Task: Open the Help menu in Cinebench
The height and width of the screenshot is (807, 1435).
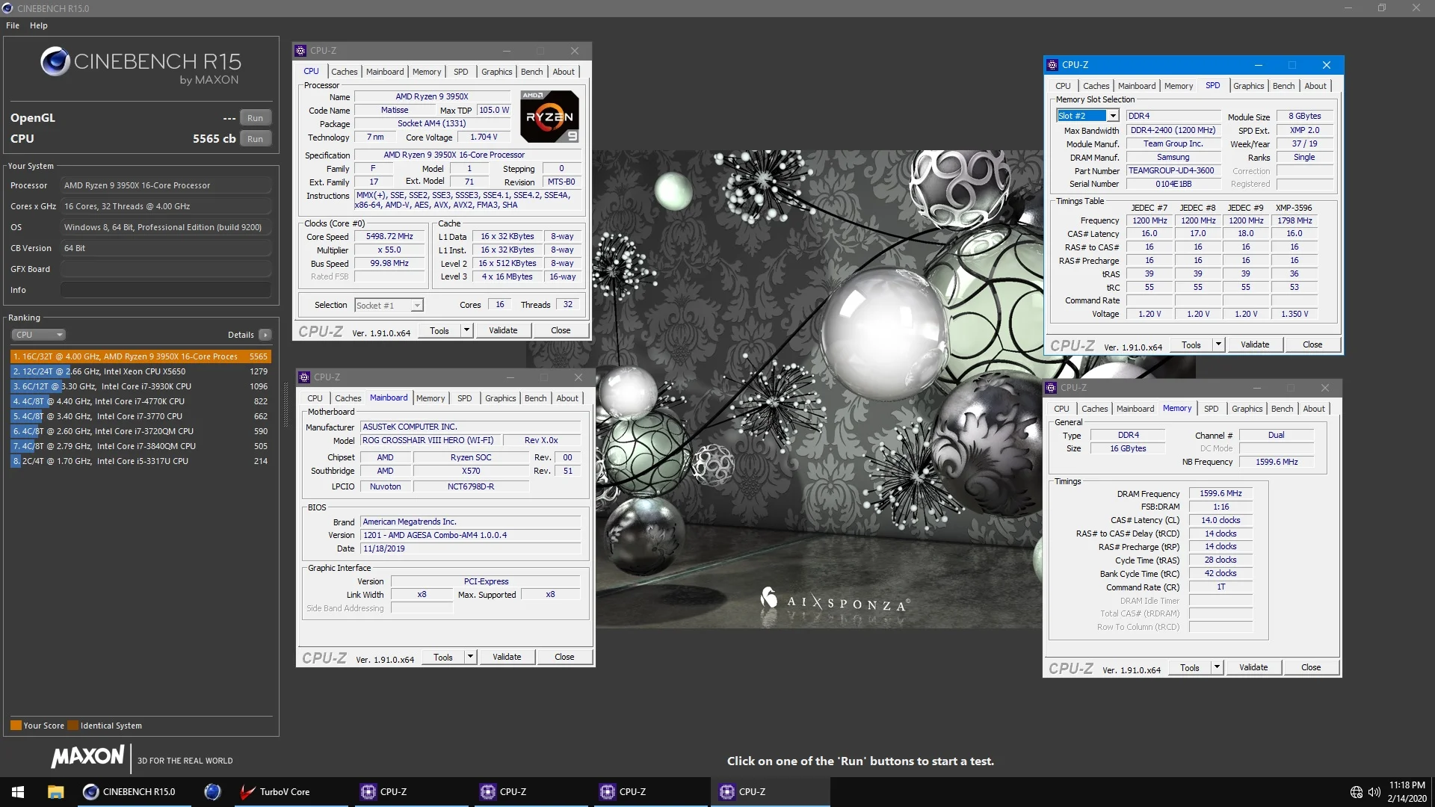Action: (39, 25)
